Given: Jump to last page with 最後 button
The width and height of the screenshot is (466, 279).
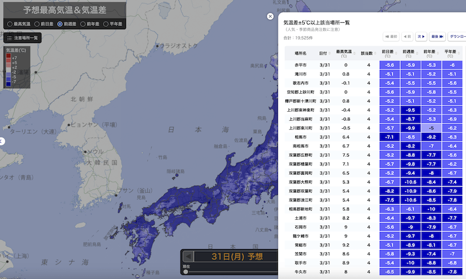Looking at the screenshot, I should coord(437,37).
